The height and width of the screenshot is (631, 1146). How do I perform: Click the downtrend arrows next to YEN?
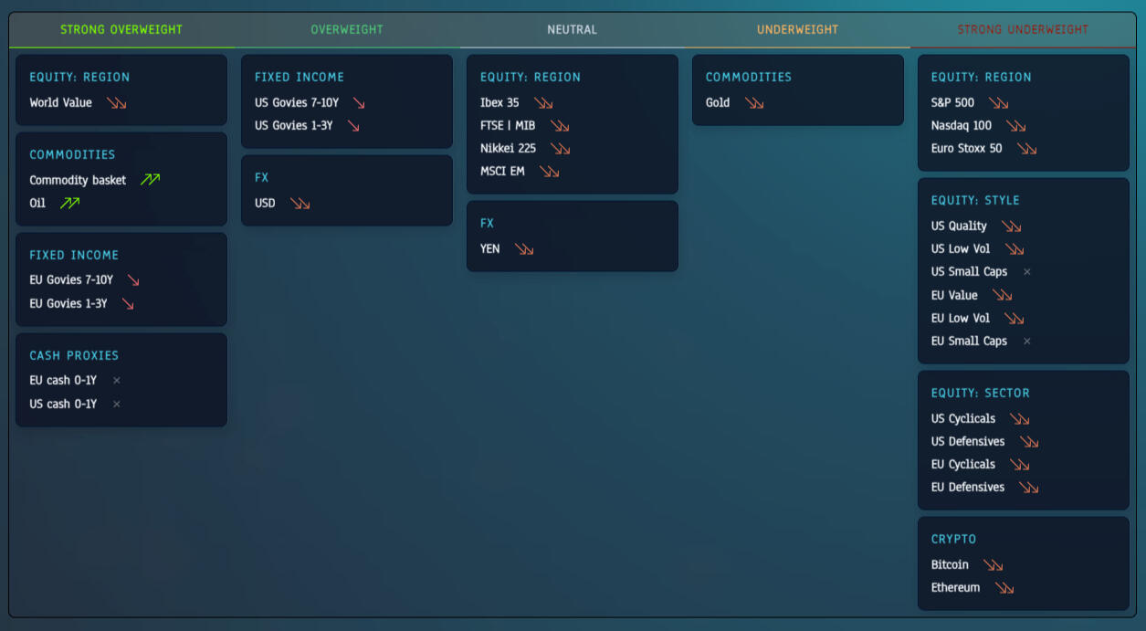tap(524, 249)
